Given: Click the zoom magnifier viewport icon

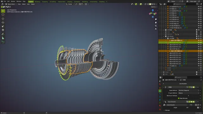Looking at the screenshot, I should [156, 19].
